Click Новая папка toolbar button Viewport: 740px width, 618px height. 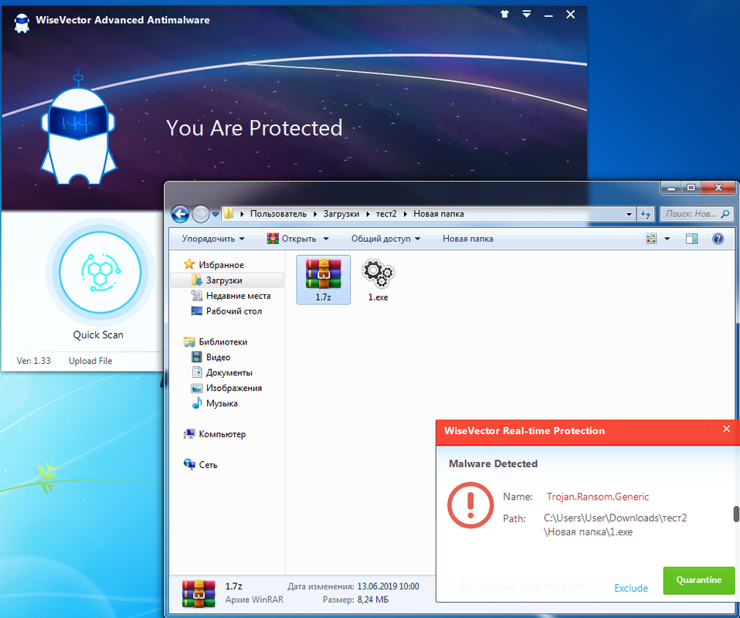(468, 239)
